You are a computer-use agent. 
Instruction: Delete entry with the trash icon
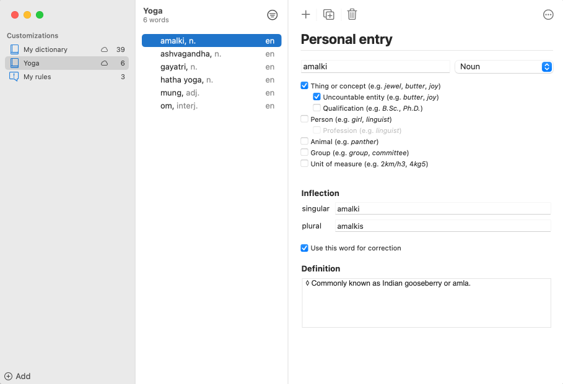(352, 14)
